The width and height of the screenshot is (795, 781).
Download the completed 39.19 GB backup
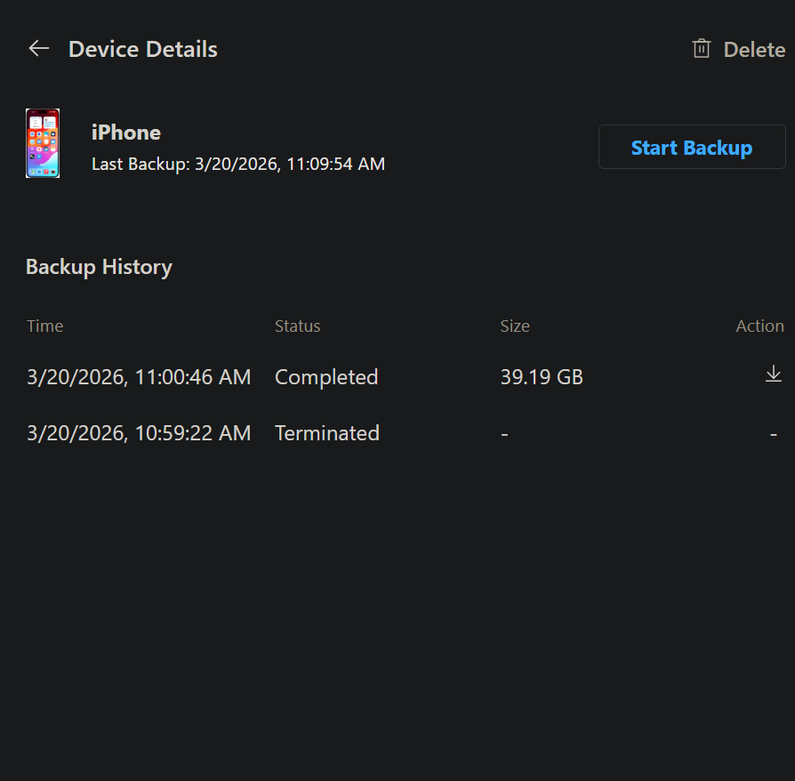[x=773, y=374]
